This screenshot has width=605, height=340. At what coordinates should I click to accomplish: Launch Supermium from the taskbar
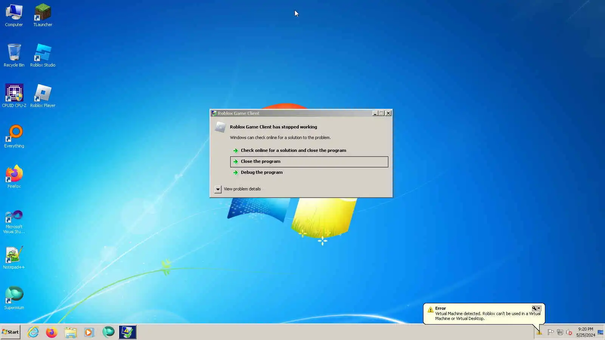point(108,332)
